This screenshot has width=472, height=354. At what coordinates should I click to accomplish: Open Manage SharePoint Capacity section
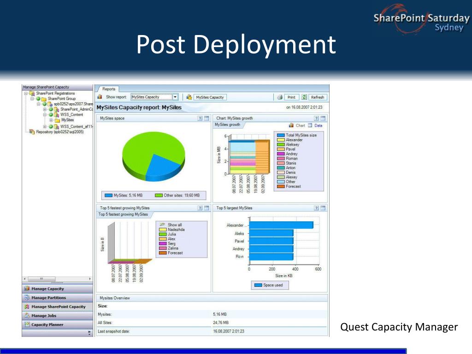pos(57,307)
